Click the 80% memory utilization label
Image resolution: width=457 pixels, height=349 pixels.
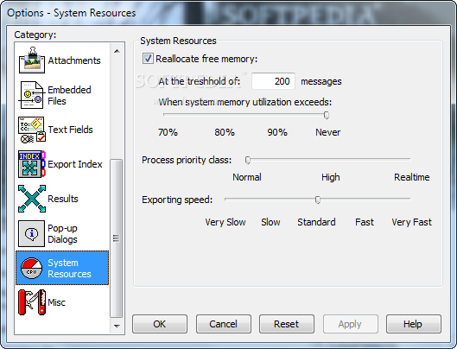point(225,132)
